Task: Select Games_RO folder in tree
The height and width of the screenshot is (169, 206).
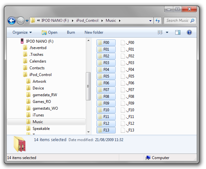Action: click(x=38, y=102)
